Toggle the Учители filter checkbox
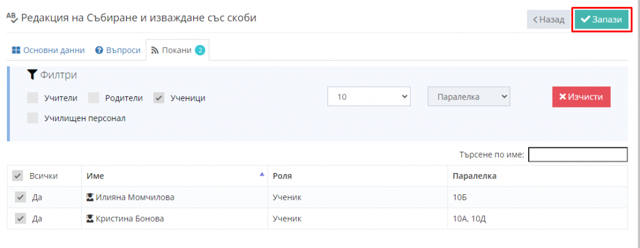The image size is (640, 248). 32,98
